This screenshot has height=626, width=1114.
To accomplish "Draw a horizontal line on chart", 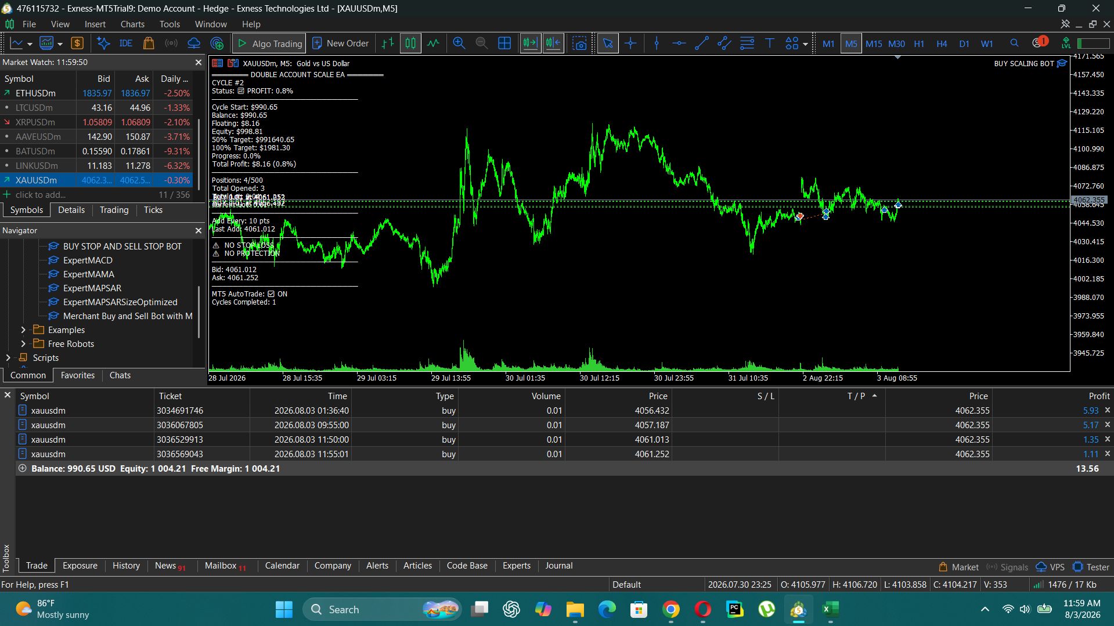I will tap(679, 44).
